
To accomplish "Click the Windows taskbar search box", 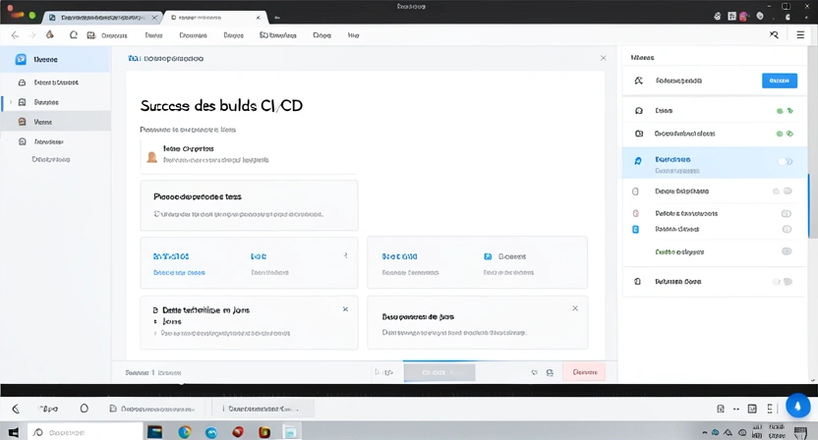I will coord(85,432).
